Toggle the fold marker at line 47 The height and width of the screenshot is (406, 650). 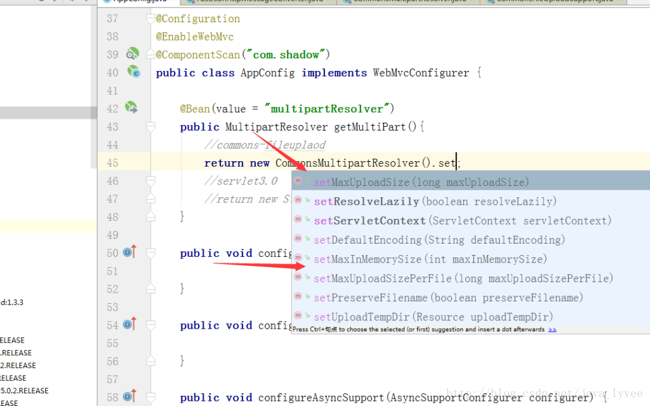pyautogui.click(x=151, y=199)
